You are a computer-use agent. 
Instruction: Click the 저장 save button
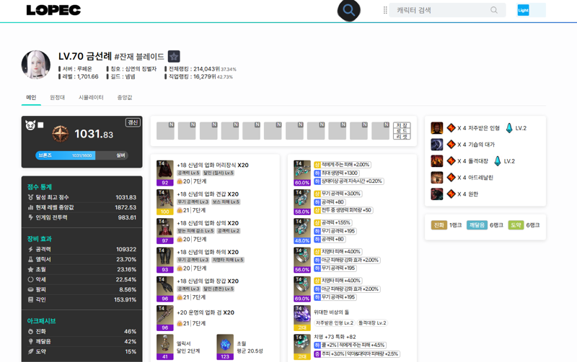[402, 125]
